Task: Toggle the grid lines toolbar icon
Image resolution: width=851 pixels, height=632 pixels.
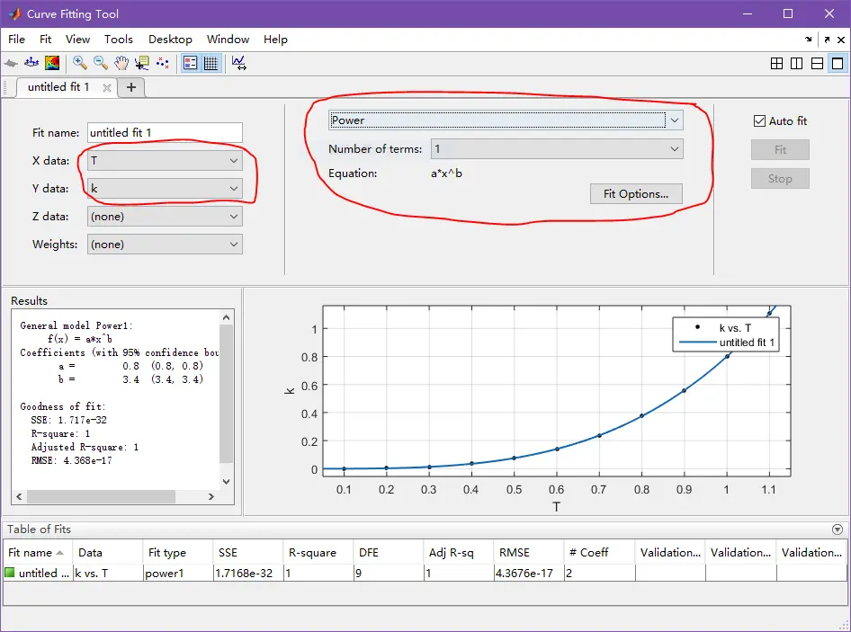Action: [211, 64]
